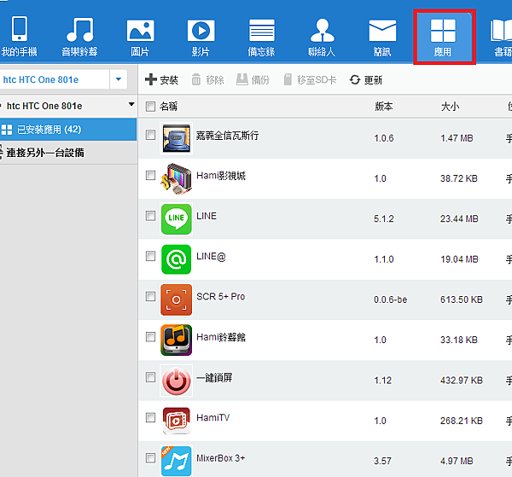
Task: Sort by the 名稱 column header
Action: tap(168, 107)
